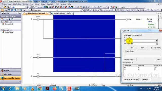162x91 pixels.
Task: Open Internet Explorer from taskbar
Action: pyautogui.click(x=10, y=89)
